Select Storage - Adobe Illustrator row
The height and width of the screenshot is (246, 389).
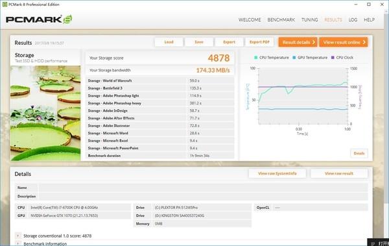click(160, 126)
